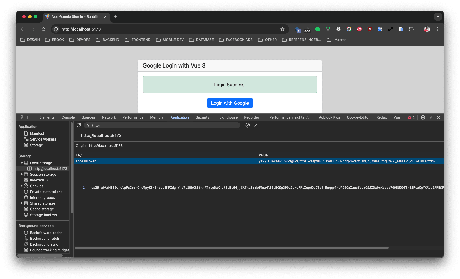Image resolution: width=460 pixels, height=279 pixels.
Task: Expand the Cookies tree node
Action: pyautogui.click(x=22, y=186)
